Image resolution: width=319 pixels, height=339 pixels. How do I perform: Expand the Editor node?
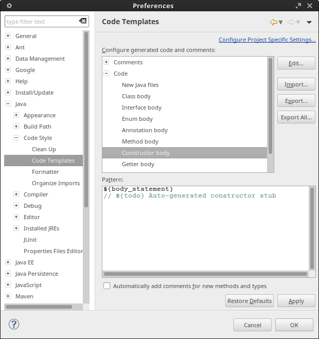pos(16,217)
